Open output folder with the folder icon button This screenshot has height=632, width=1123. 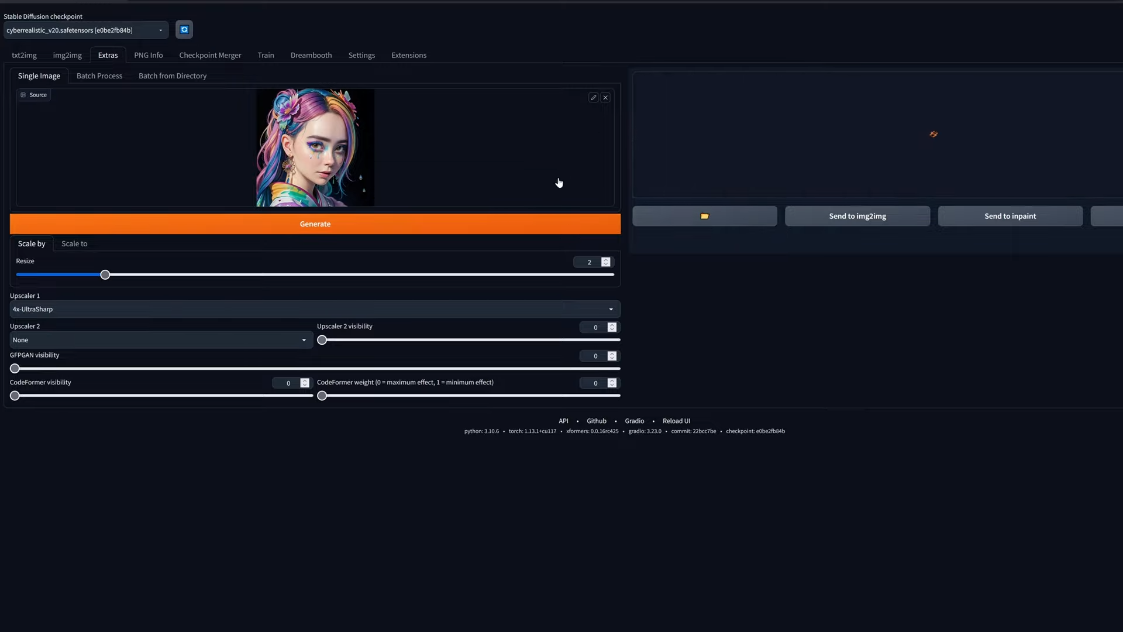click(x=704, y=216)
